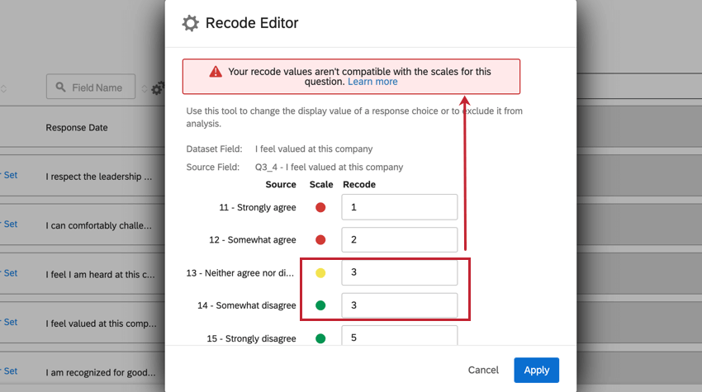Click the red scale dot for Somewhat agree
Viewport: 702px width, 392px height.
coord(320,240)
